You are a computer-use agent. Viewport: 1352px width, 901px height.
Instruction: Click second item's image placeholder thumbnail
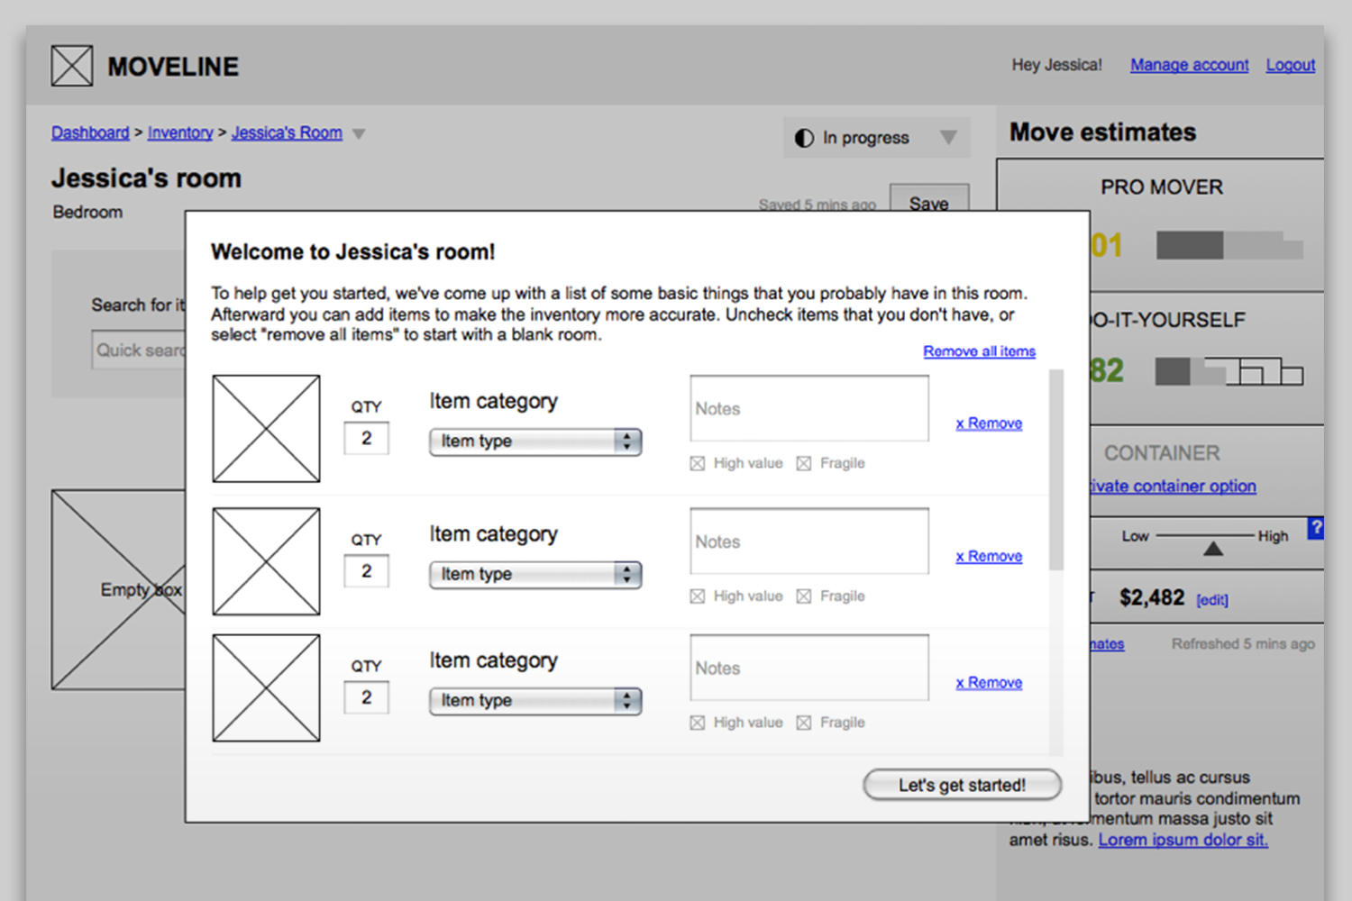[266, 561]
